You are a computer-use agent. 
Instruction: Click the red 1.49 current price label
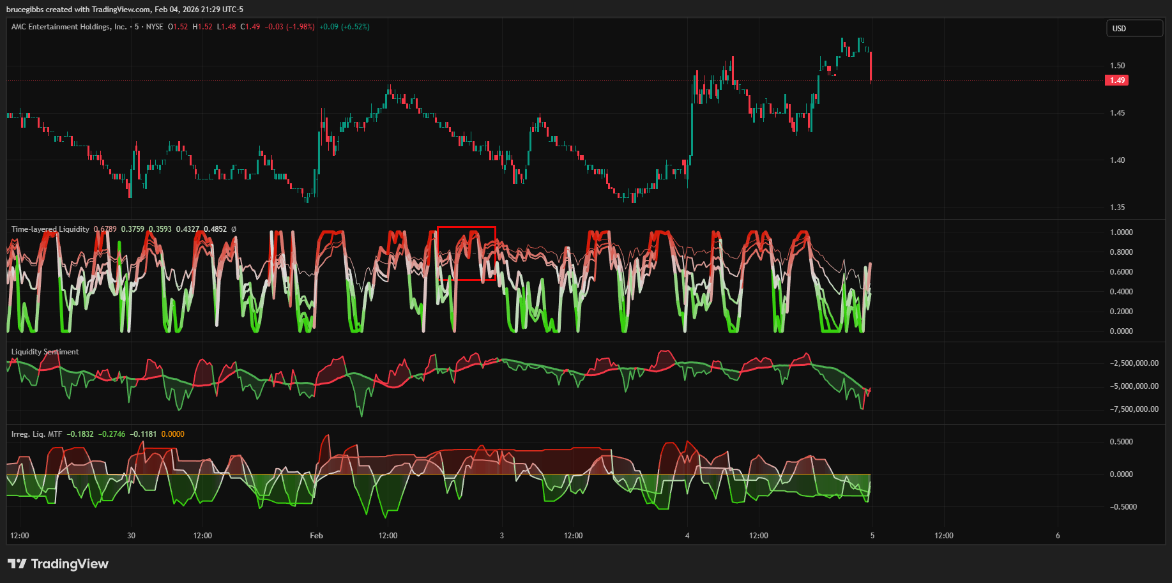coord(1116,80)
